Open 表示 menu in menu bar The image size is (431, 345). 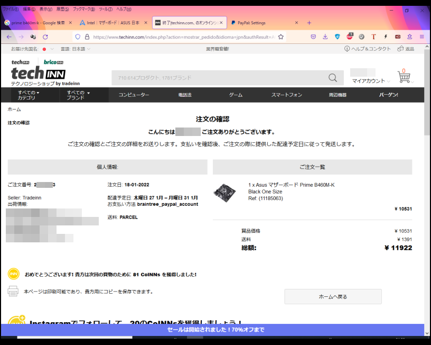click(x=45, y=9)
